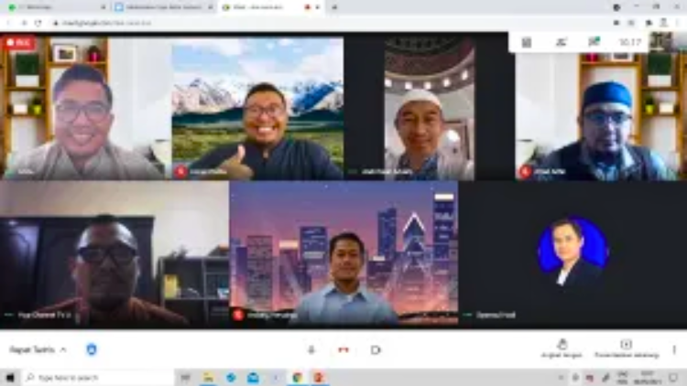Screen dimensions: 687x386
Task: Switch to the second browser tab
Action: tap(163, 7)
